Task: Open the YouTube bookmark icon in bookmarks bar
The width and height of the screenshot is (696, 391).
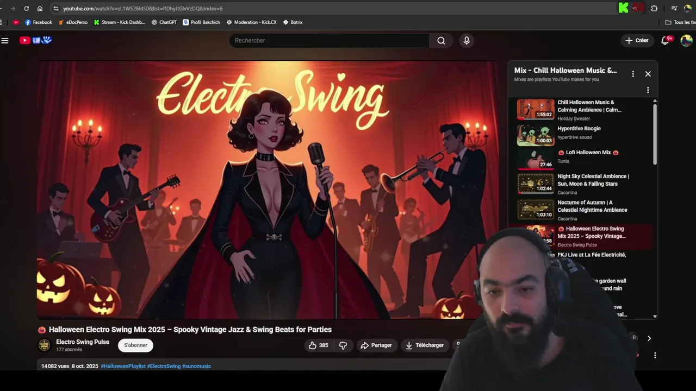Action: [x=16, y=22]
